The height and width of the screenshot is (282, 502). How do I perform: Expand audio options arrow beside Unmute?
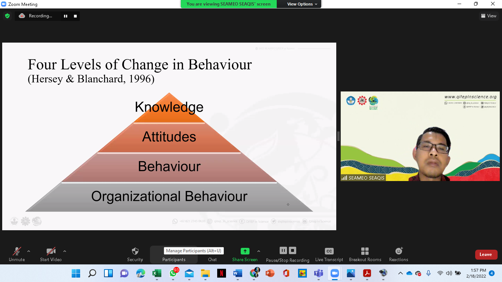29,251
